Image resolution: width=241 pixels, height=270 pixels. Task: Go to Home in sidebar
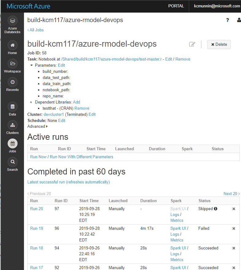point(12,48)
